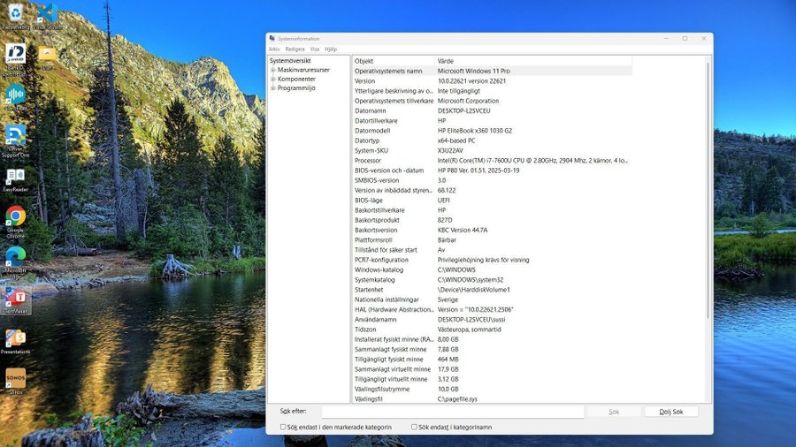The image size is (796, 447).
Task: Select the Komponenter tree label
Action: pos(296,79)
